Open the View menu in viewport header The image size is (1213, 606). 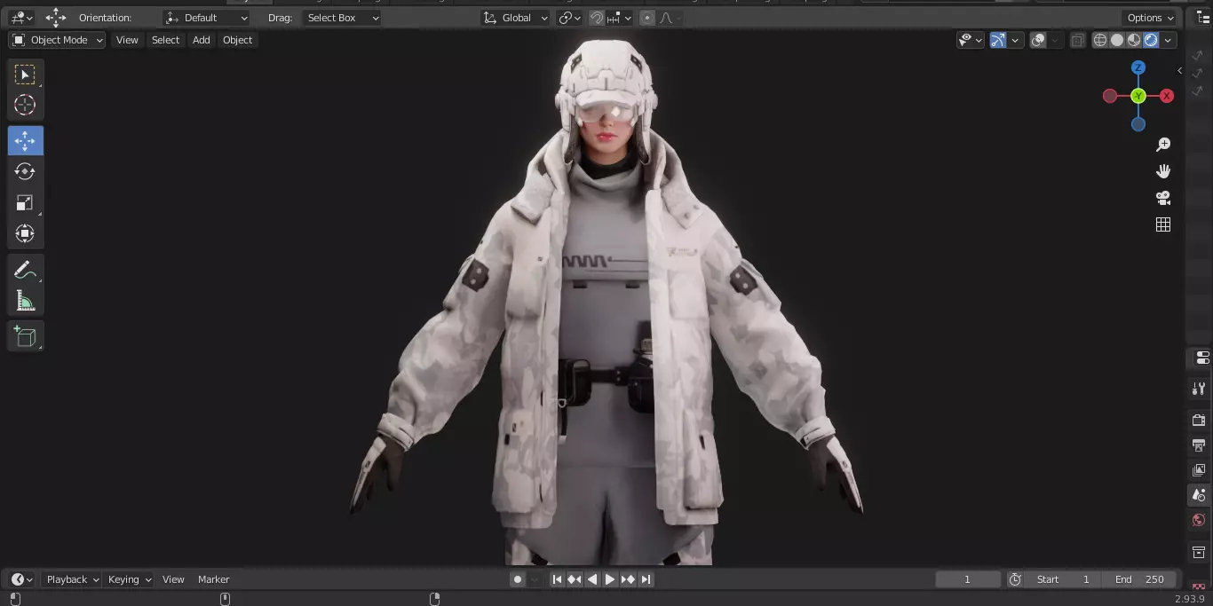click(127, 40)
